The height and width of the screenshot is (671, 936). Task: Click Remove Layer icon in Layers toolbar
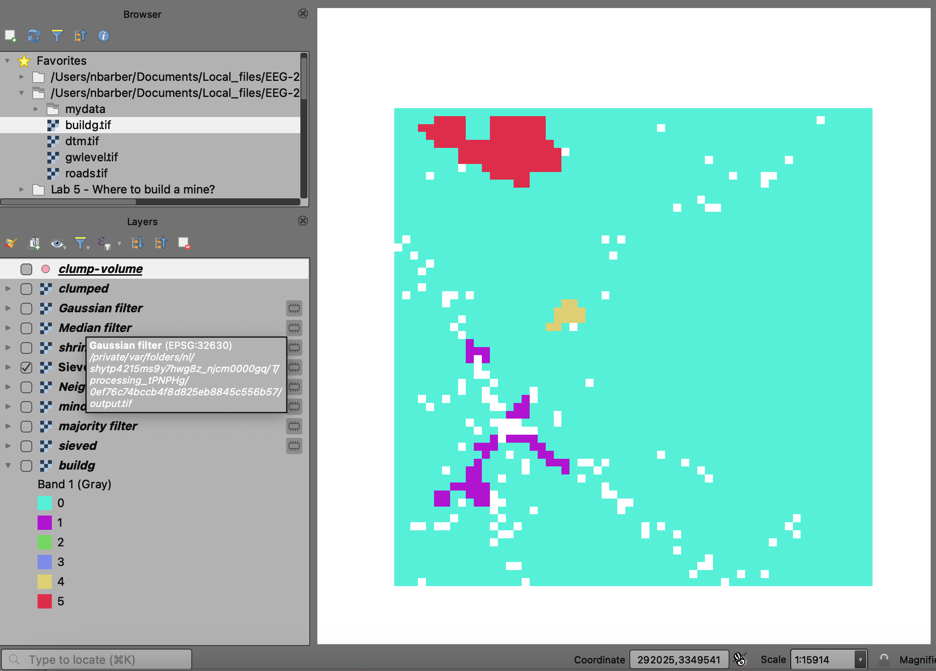click(184, 243)
